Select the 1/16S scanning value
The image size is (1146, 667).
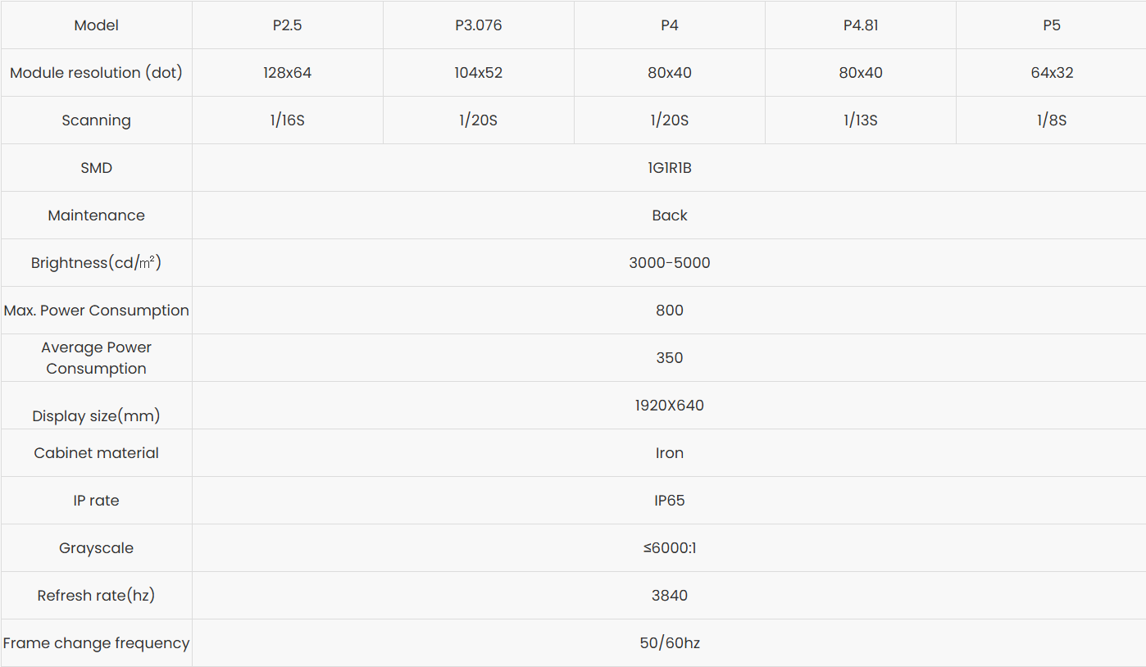[287, 120]
